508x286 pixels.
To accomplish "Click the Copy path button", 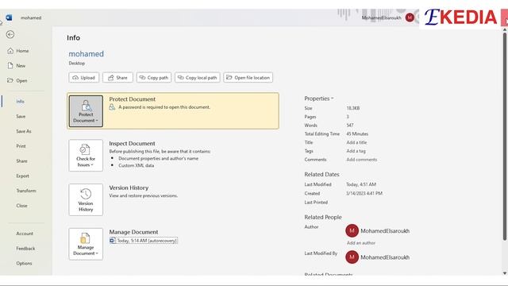I will point(153,78).
